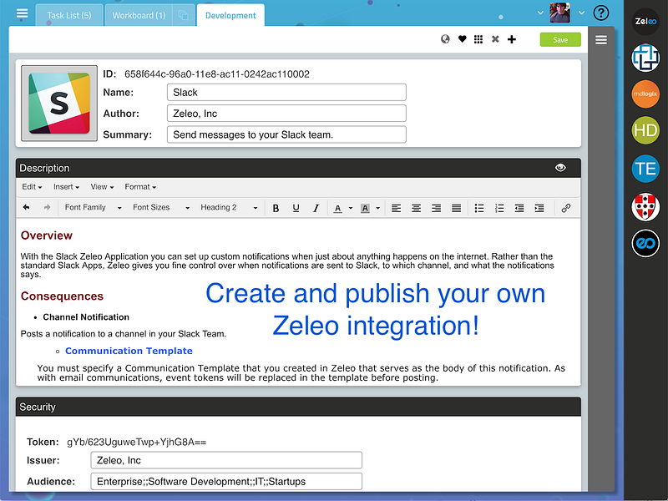The width and height of the screenshot is (668, 501).
Task: Open the Insert menu in editor
Action: pyautogui.click(x=66, y=186)
